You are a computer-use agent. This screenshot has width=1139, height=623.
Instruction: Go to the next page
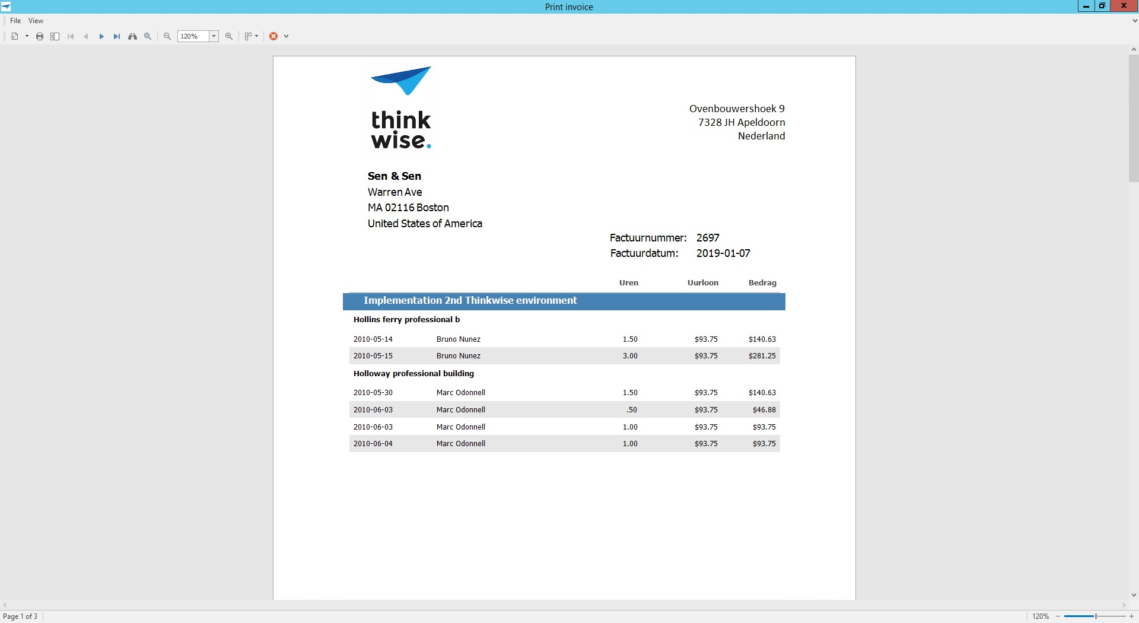pos(101,36)
